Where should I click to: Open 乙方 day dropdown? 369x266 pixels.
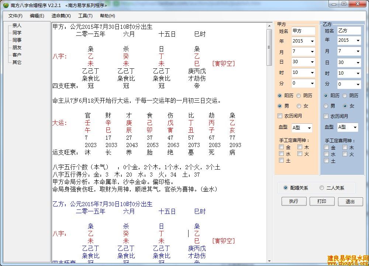click(x=358, y=63)
